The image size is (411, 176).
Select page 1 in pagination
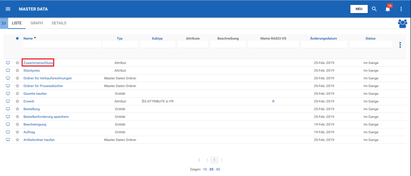point(214,160)
